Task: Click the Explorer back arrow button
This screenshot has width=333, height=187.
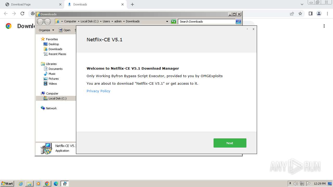Action: pos(40,22)
